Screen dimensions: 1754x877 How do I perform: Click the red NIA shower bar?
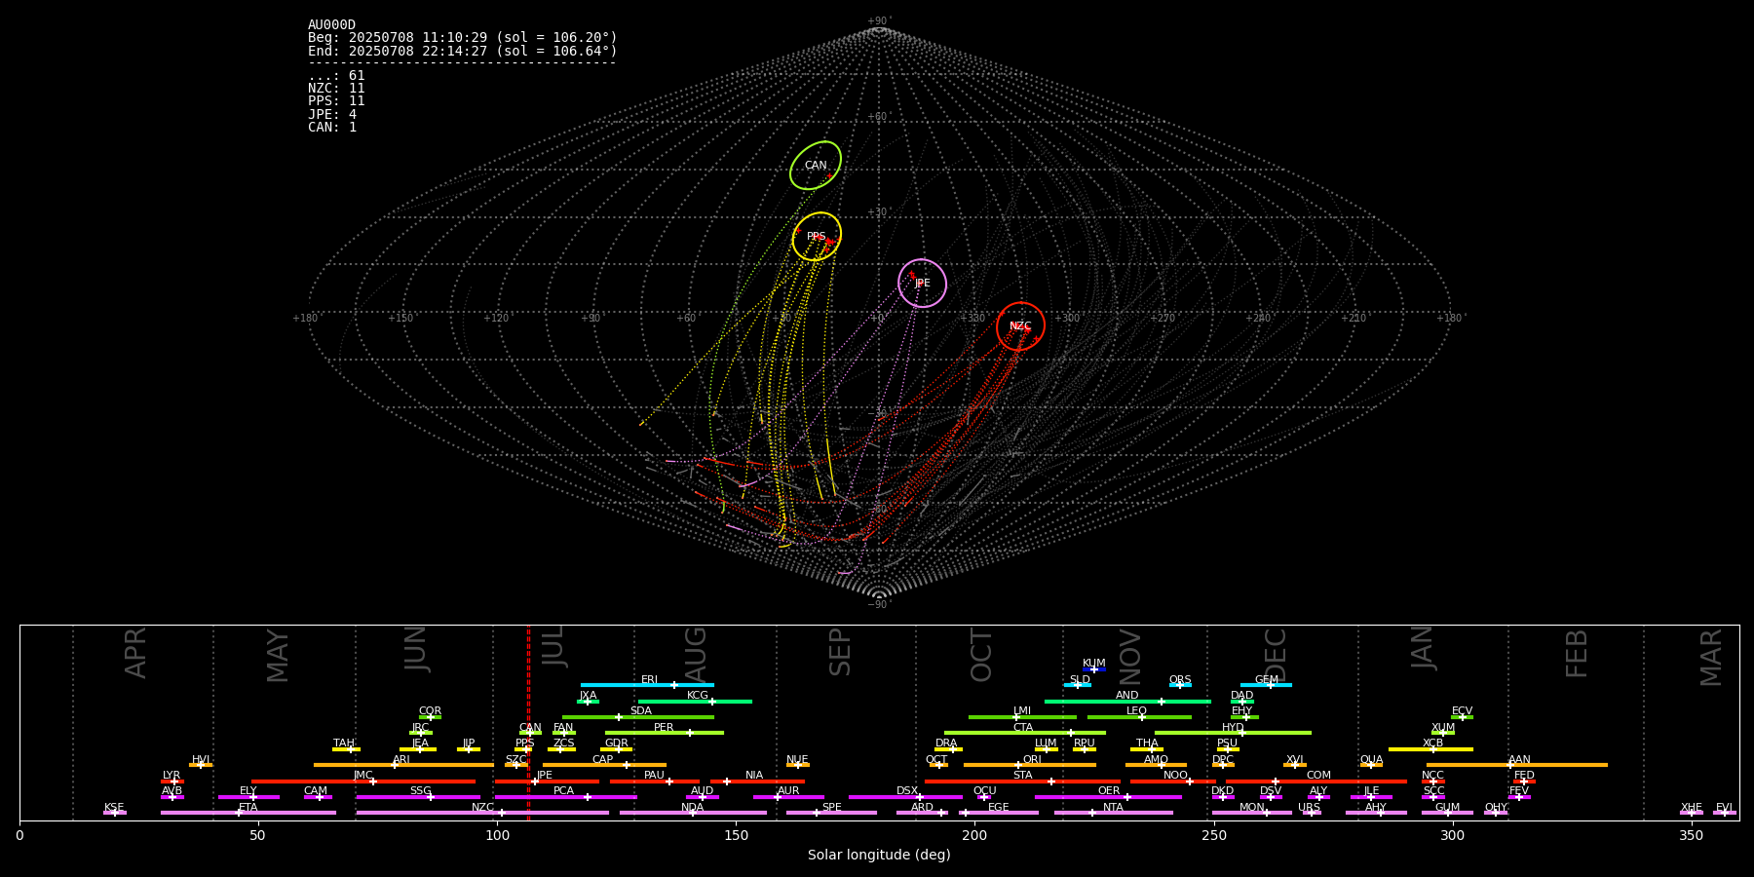coord(757,782)
